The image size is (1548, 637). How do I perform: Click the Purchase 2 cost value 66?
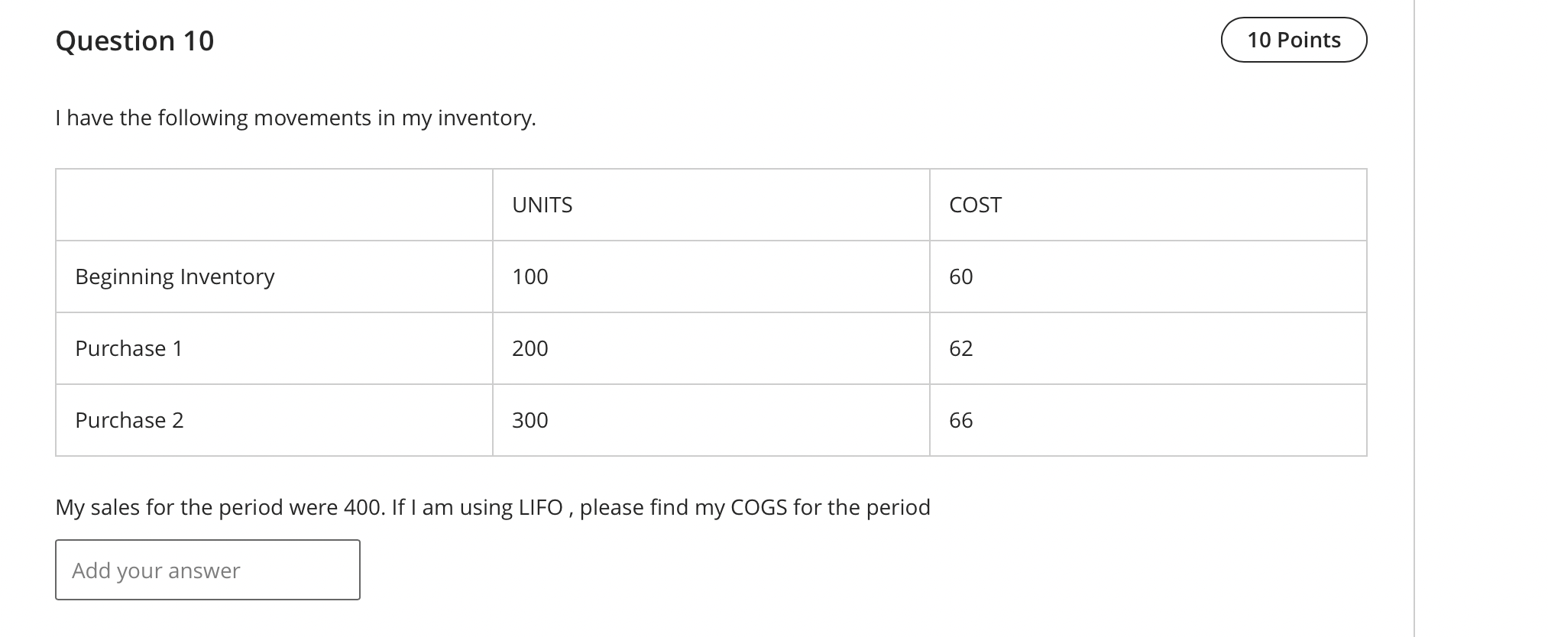[x=961, y=420]
